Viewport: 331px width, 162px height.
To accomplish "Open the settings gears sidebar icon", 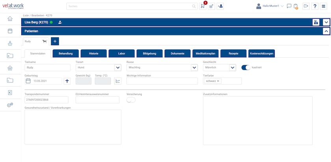I will pos(10,105).
